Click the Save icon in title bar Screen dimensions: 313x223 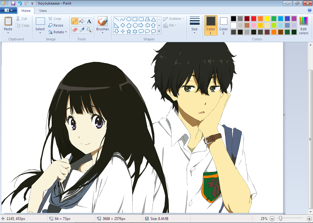13,3
